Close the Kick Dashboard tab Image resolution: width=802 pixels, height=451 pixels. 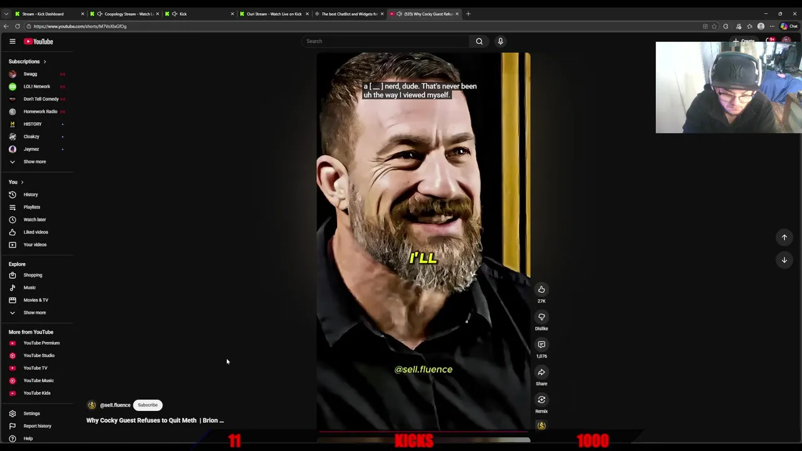point(82,14)
